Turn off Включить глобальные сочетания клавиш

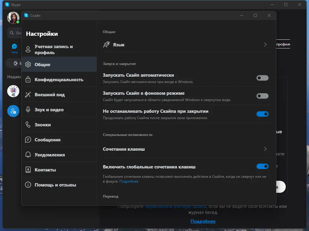pos(262,166)
